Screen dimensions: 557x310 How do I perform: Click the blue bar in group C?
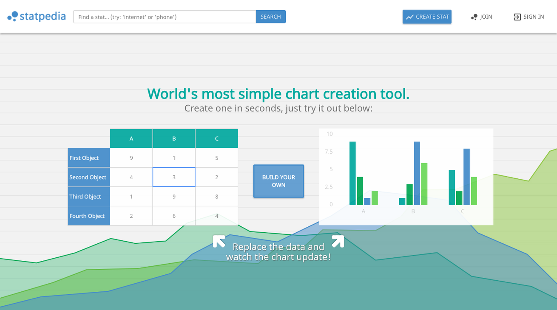pyautogui.click(x=466, y=177)
